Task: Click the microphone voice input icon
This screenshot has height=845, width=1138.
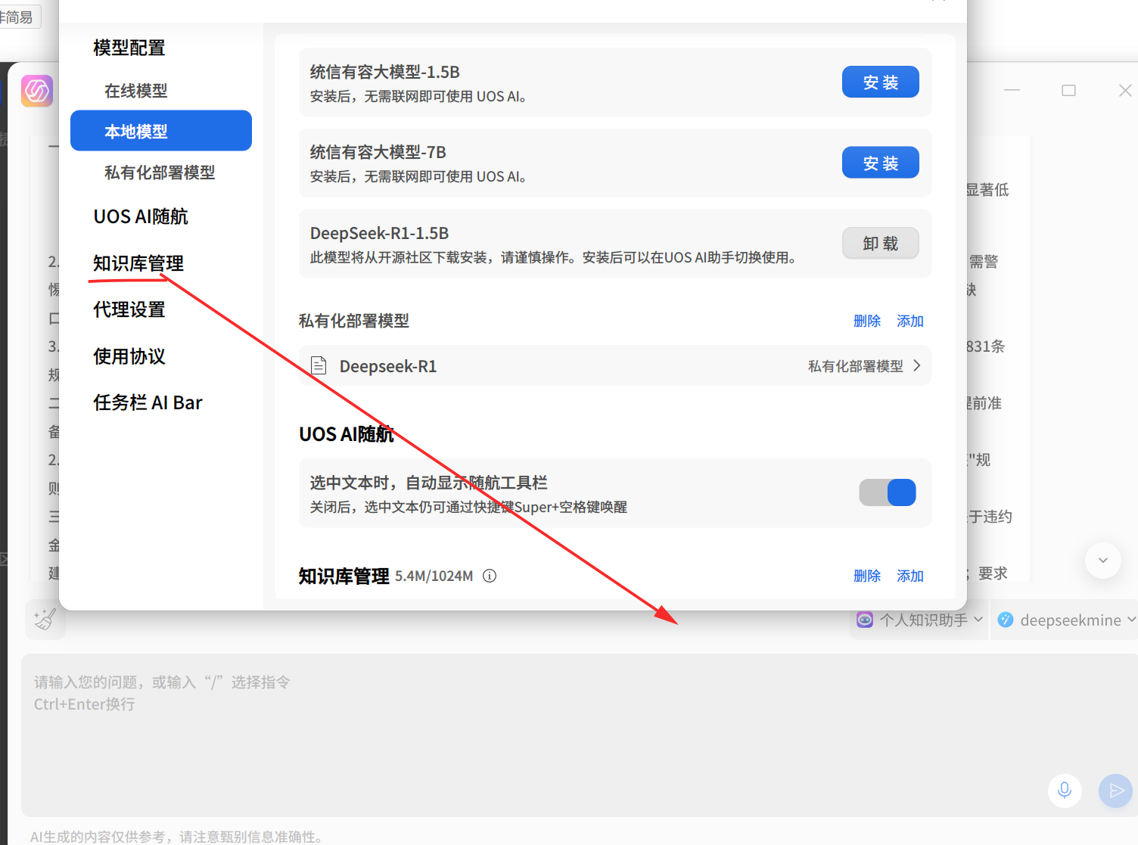Action: pyautogui.click(x=1065, y=791)
